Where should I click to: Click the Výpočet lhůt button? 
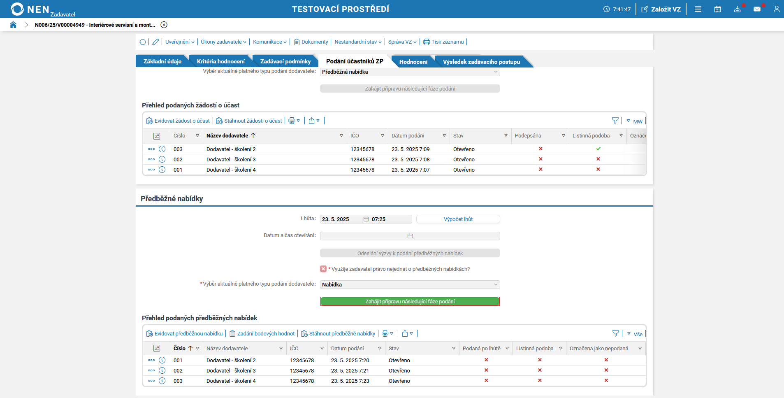[x=458, y=219]
